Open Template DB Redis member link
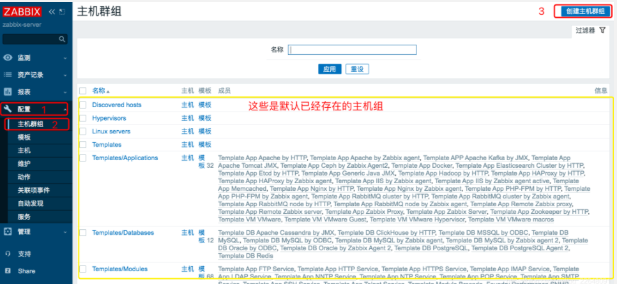This screenshot has height=284, width=617. pyautogui.click(x=245, y=256)
